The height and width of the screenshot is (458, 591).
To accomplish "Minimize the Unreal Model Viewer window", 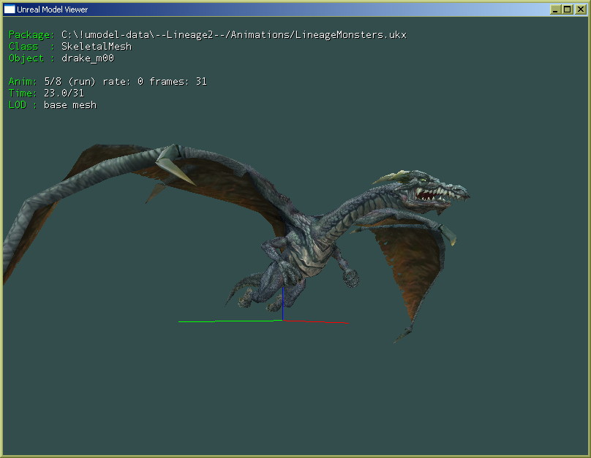I will point(555,9).
